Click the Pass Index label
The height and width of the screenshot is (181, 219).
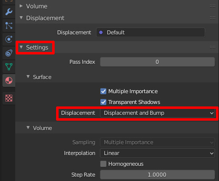[x=82, y=62]
